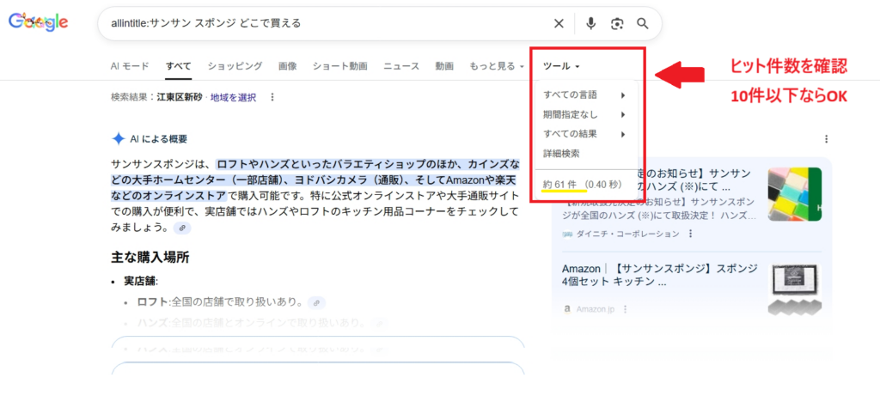The image size is (880, 420).
Task: Collapse the ツール dropdown
Action: pos(562,66)
